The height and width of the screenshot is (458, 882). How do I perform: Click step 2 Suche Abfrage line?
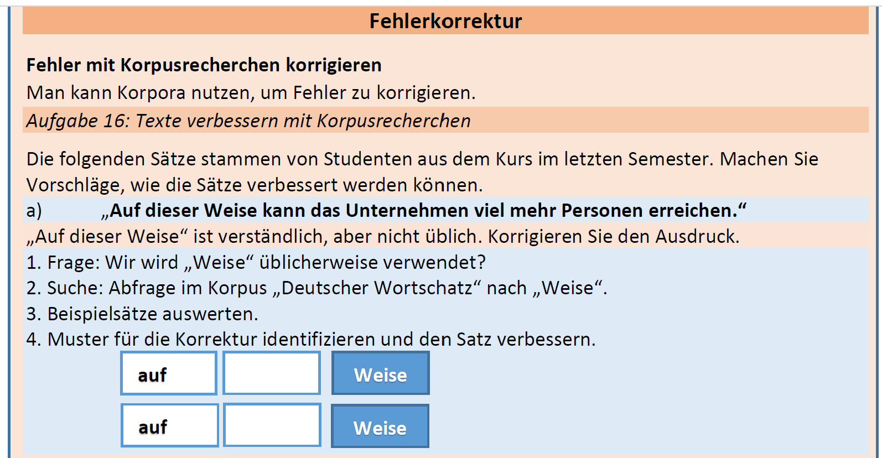tap(317, 288)
